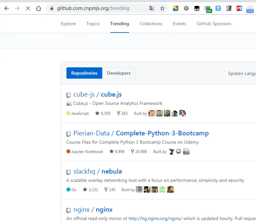256x223 pixels.
Task: Switch to the Repositories view
Action: 84,73
